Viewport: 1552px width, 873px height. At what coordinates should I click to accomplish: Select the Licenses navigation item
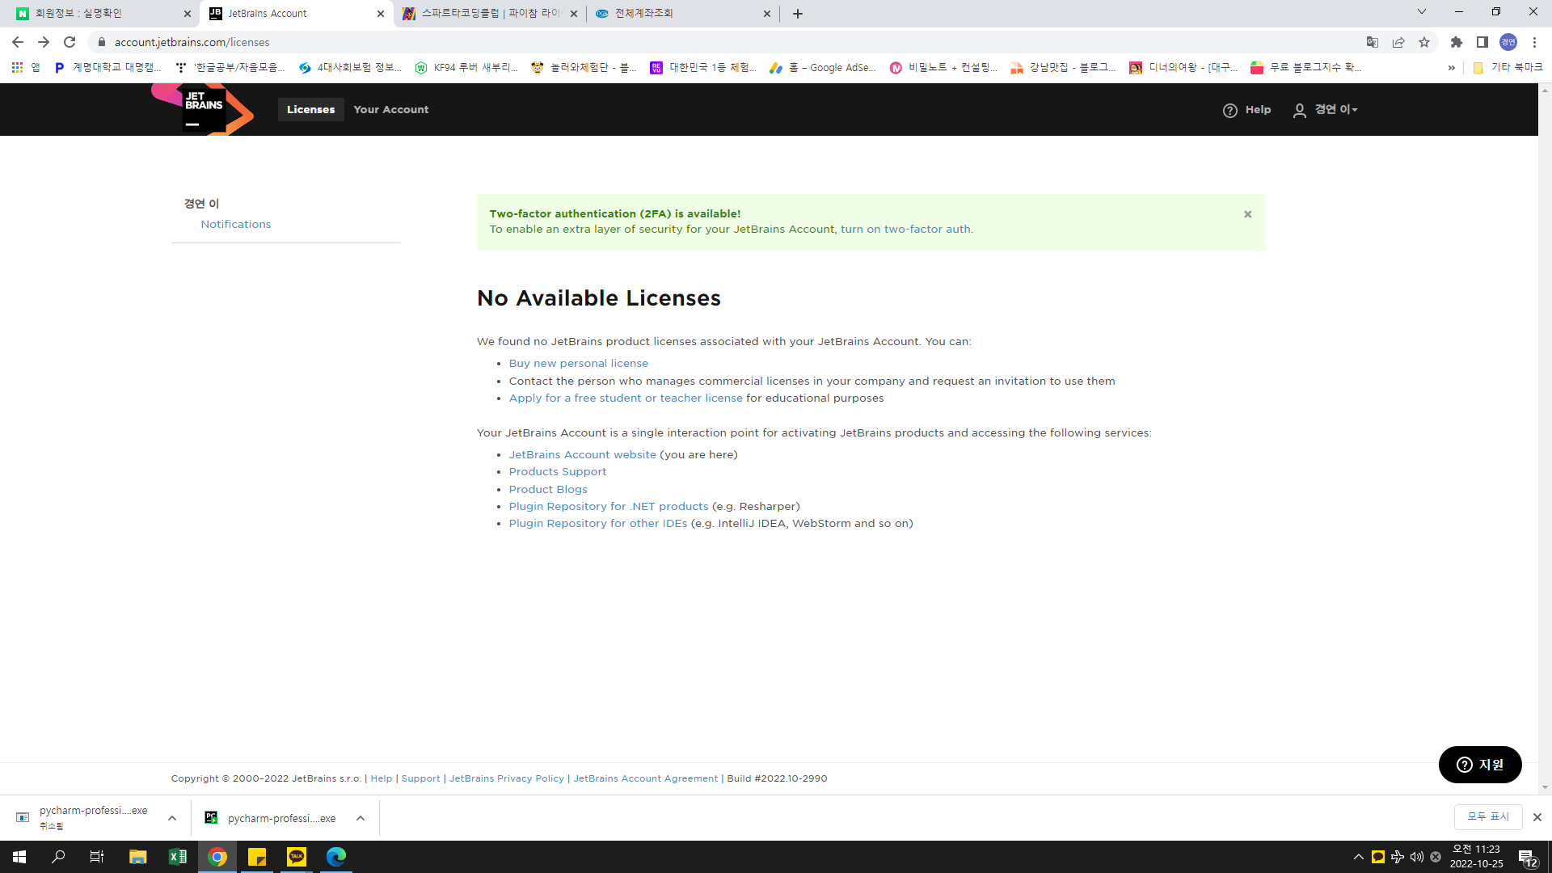coord(311,110)
